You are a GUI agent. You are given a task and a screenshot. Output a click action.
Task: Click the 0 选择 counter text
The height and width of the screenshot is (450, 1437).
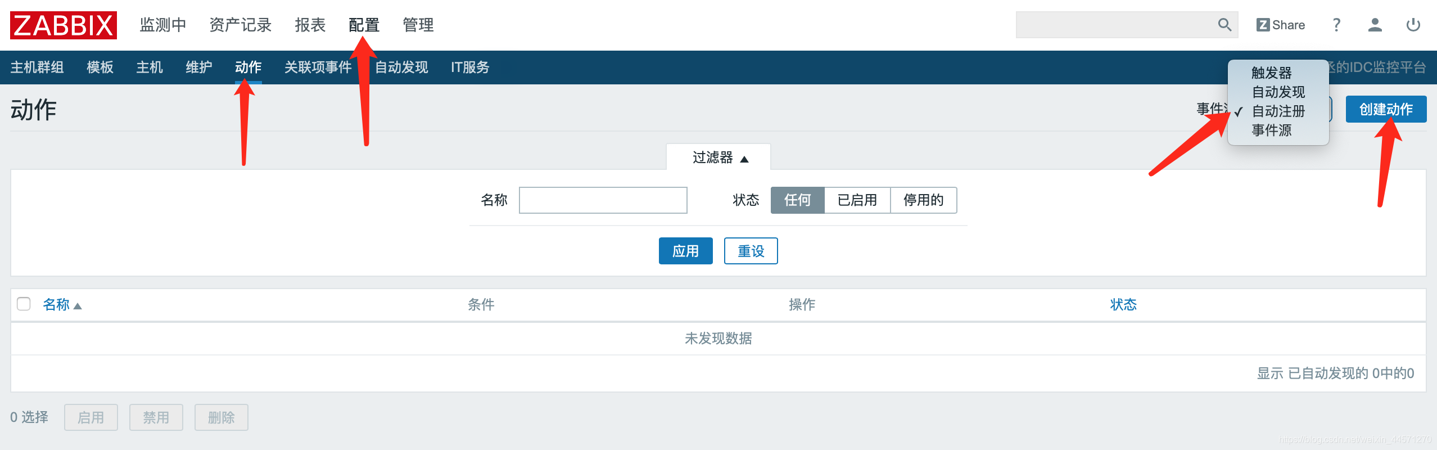click(x=29, y=417)
